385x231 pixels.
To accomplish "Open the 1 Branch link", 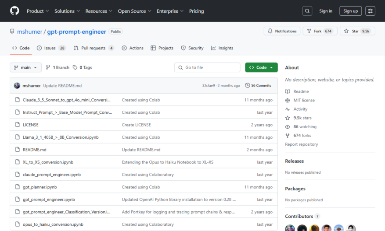I will click(x=58, y=67).
